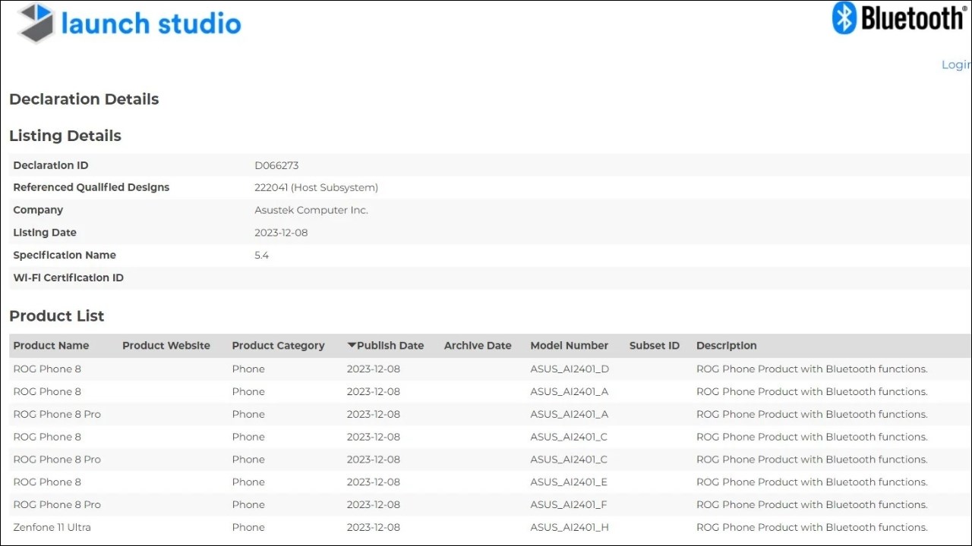Sort by Product Website column header
The image size is (972, 546).
pyautogui.click(x=166, y=345)
